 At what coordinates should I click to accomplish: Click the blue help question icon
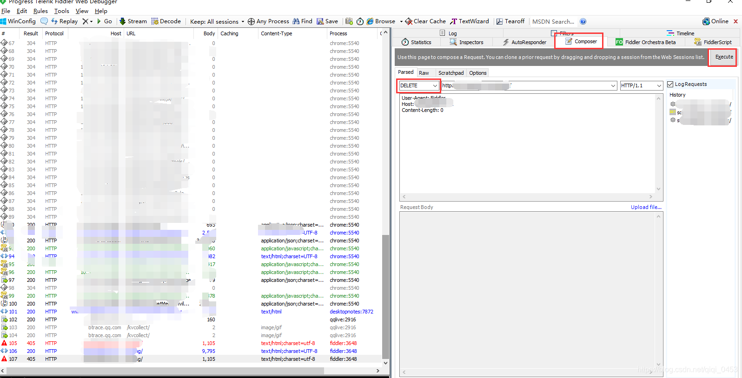click(583, 21)
